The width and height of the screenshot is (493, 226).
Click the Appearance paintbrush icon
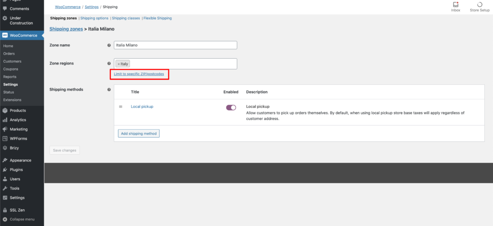5,160
